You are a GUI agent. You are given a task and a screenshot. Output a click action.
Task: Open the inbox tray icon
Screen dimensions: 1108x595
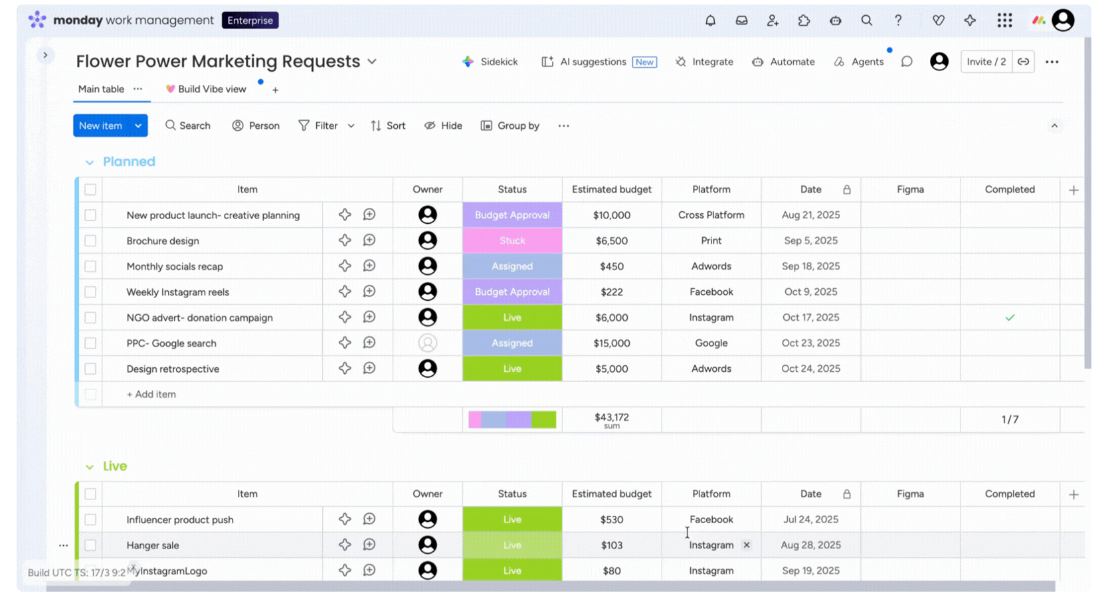click(741, 21)
